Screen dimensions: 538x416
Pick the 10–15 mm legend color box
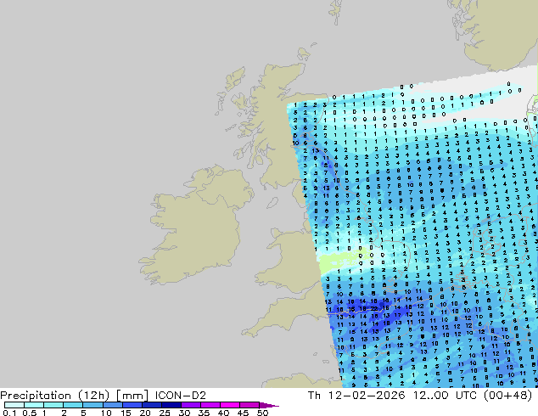click(x=112, y=405)
